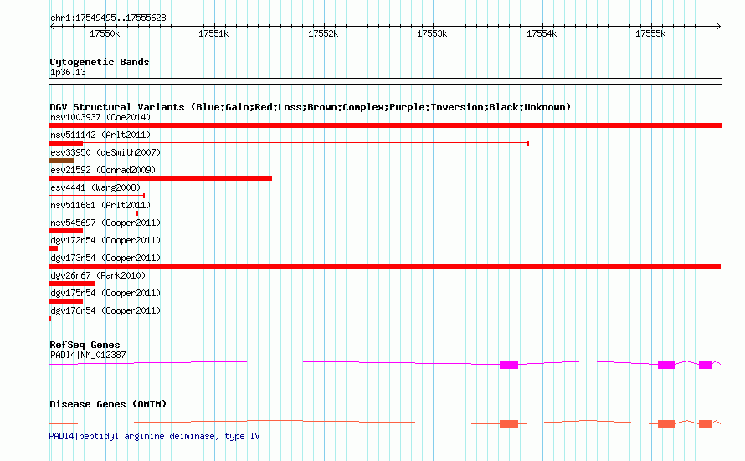Open the dgv26n67 (Park2010) label
The height and width of the screenshot is (461, 745).
[x=98, y=275]
